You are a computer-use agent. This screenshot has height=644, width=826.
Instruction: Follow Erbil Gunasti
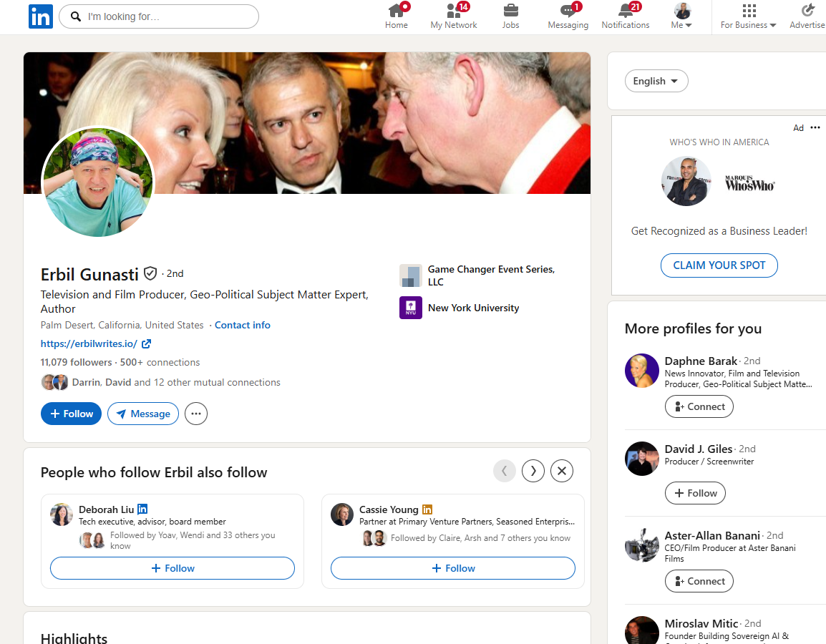pyautogui.click(x=72, y=414)
